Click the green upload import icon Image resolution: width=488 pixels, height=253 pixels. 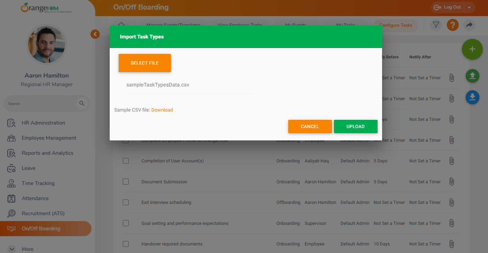472,76
